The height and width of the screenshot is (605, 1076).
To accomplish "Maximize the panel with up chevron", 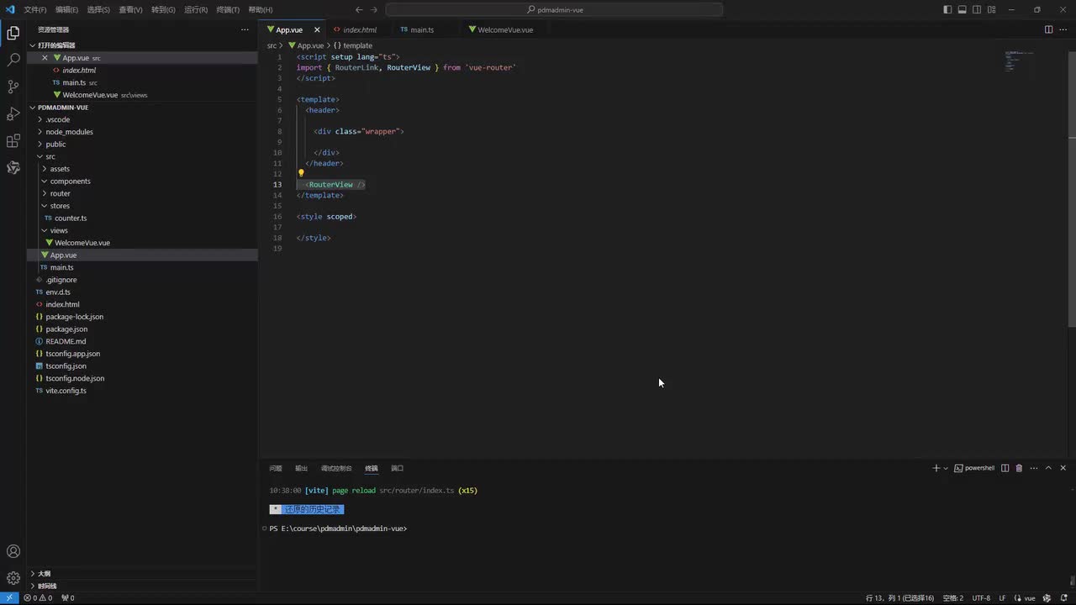I will 1048,468.
